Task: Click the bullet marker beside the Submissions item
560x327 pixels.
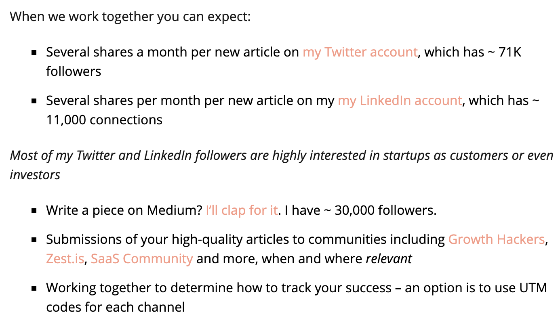Action: (34, 240)
